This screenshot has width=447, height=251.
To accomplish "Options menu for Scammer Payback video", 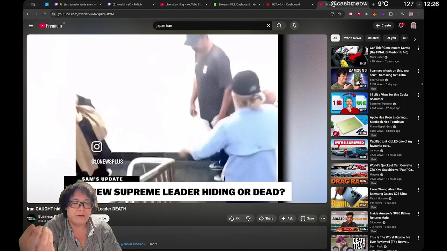I will [x=418, y=95].
